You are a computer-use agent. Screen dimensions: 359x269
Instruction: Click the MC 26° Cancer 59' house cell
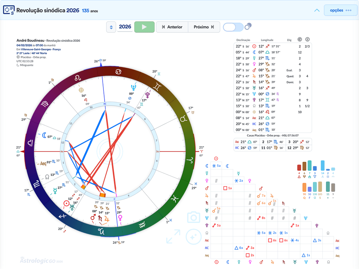(247, 148)
